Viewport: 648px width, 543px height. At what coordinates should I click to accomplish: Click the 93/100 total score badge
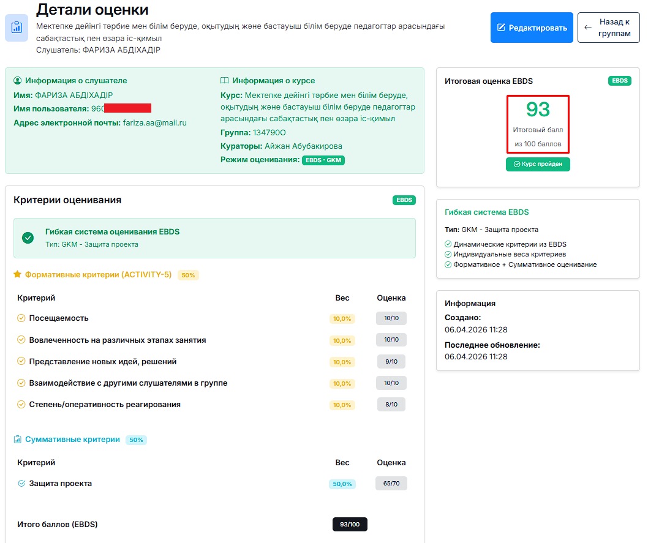(x=350, y=525)
